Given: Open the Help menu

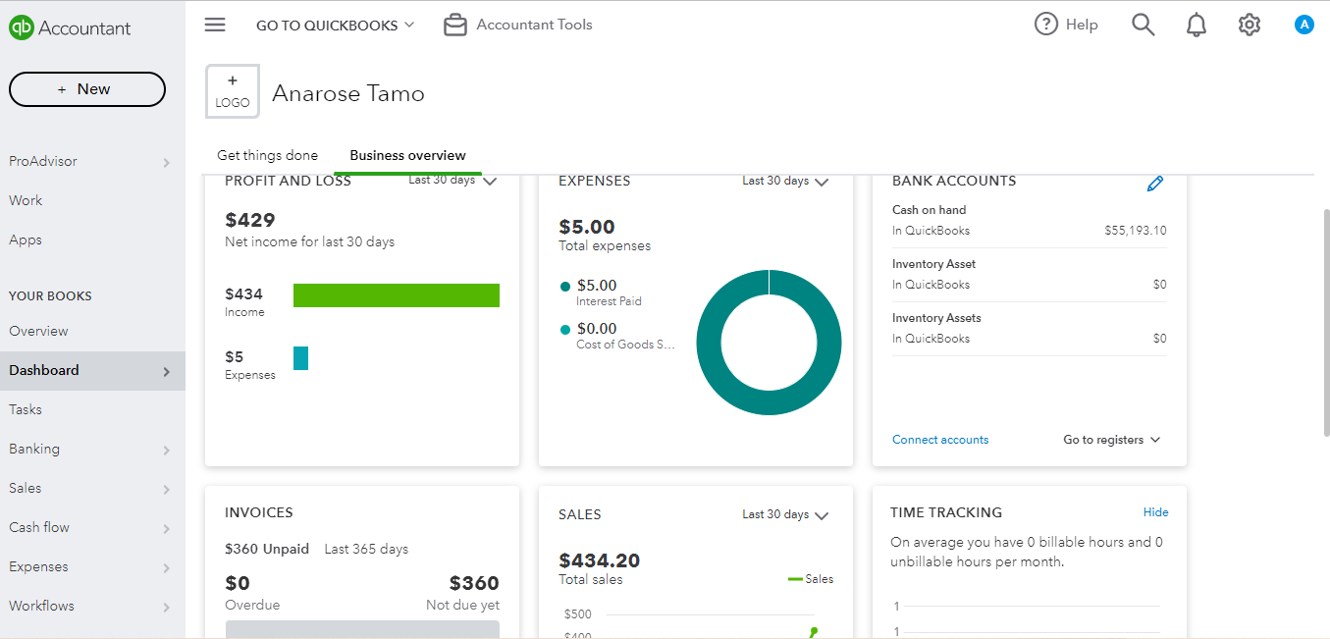Looking at the screenshot, I should tap(1066, 25).
